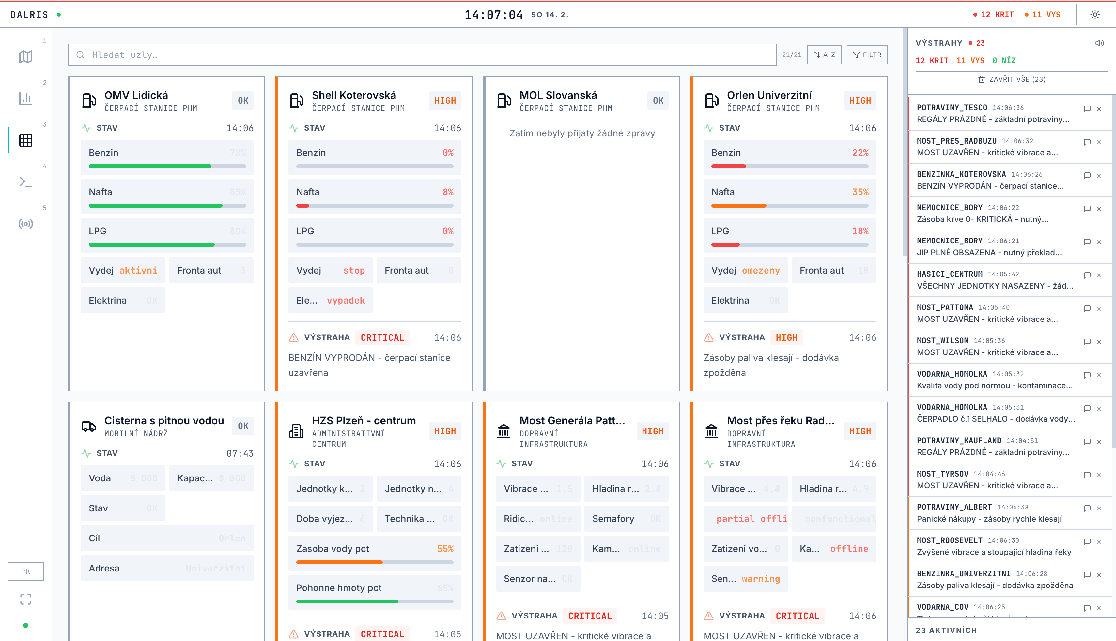Open comment thread on NEMOCNICE_BORY alert
Screen dimensions: 1116x641
pos(1087,209)
